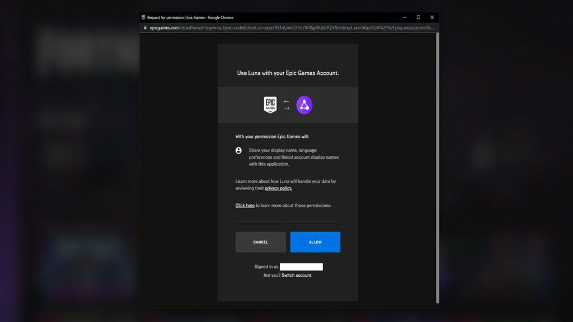This screenshot has width=573, height=322.
Task: Close the Request for permission window
Action: click(432, 17)
